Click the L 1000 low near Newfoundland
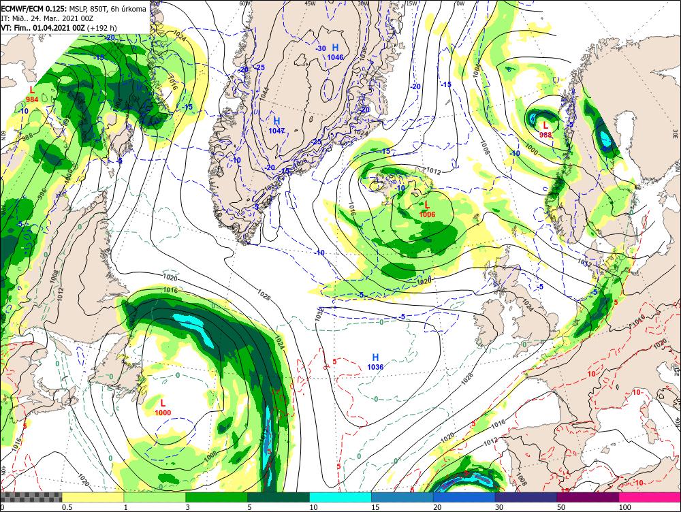Image resolution: width=681 pixels, height=512 pixels. click(x=163, y=408)
